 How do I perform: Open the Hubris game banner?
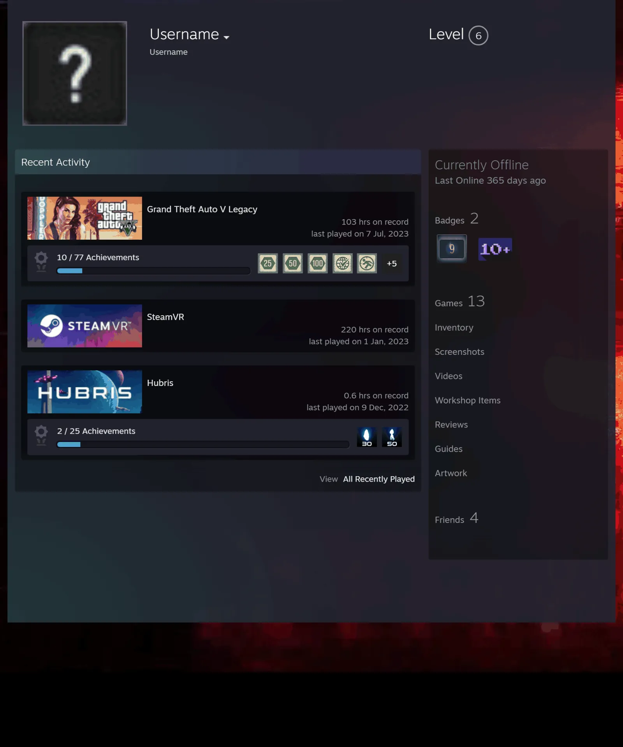coord(84,392)
